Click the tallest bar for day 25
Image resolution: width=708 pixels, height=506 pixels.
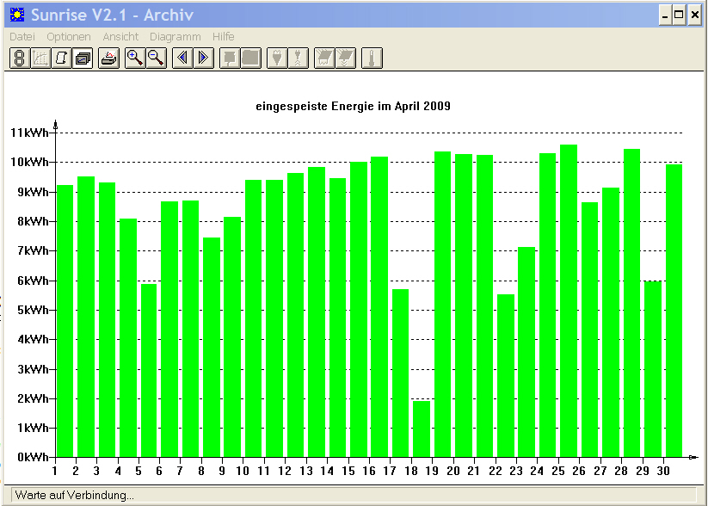(569, 301)
